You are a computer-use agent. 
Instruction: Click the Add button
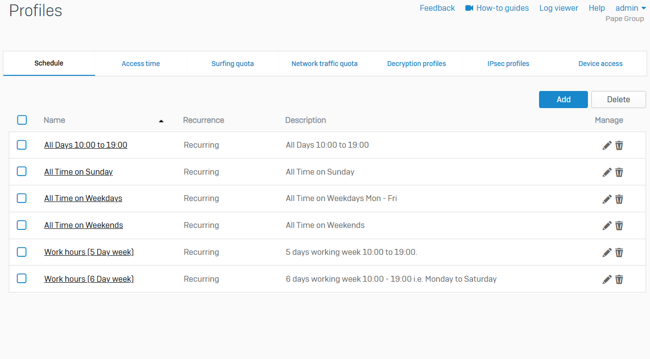pos(563,99)
